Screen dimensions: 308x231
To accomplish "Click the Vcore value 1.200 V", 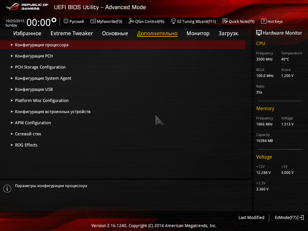I will [287, 75].
